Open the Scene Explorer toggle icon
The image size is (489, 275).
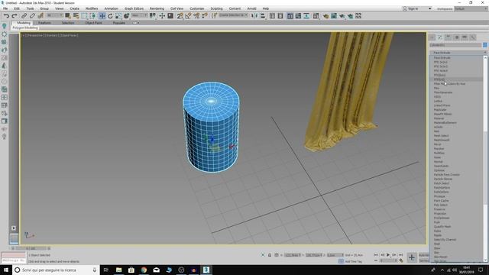(272, 15)
